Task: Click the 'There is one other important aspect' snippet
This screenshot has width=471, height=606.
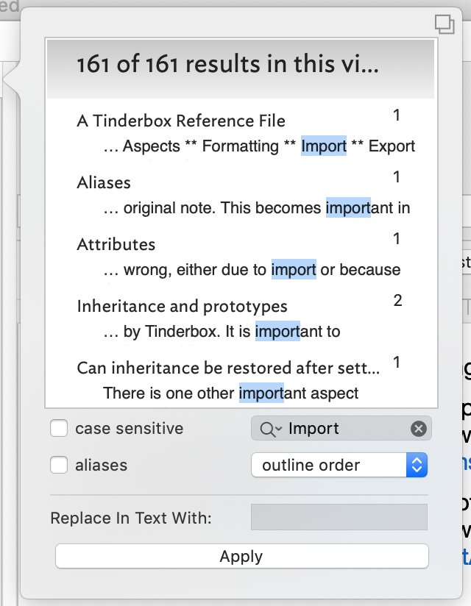Action: (x=231, y=393)
